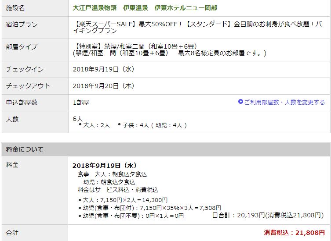Select the 人数 label
Screen dimensions: 331x241
(x=12, y=119)
